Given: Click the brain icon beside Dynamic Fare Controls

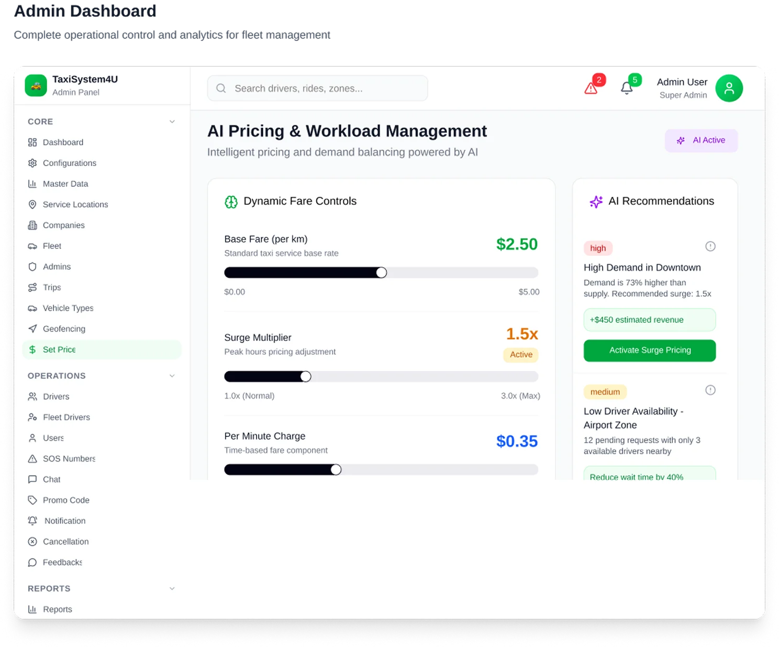Looking at the screenshot, I should click(231, 202).
